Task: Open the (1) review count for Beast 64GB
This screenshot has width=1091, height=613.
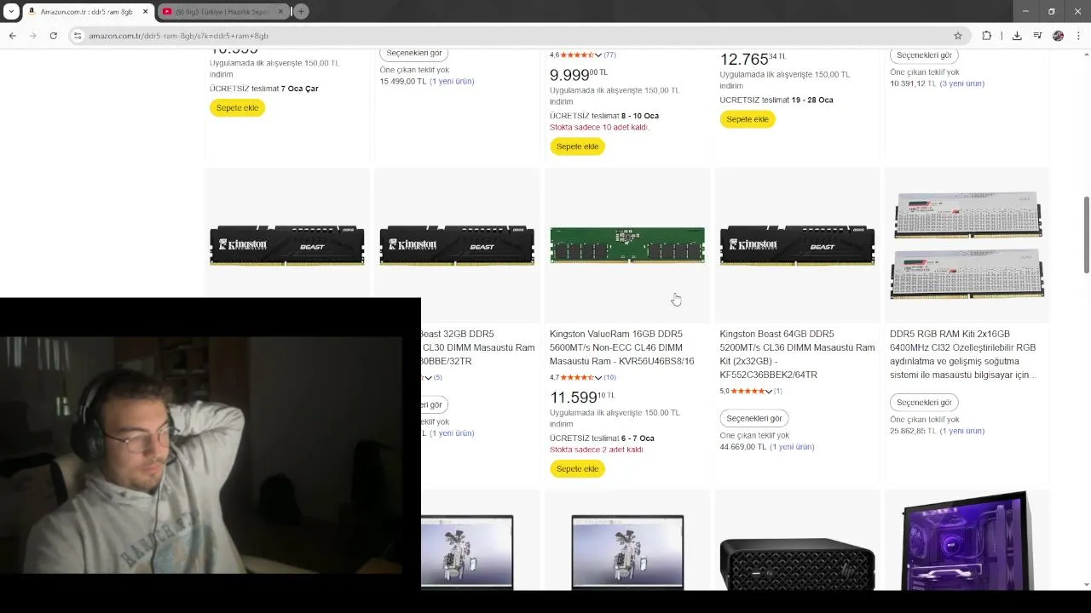Action: tap(777, 391)
